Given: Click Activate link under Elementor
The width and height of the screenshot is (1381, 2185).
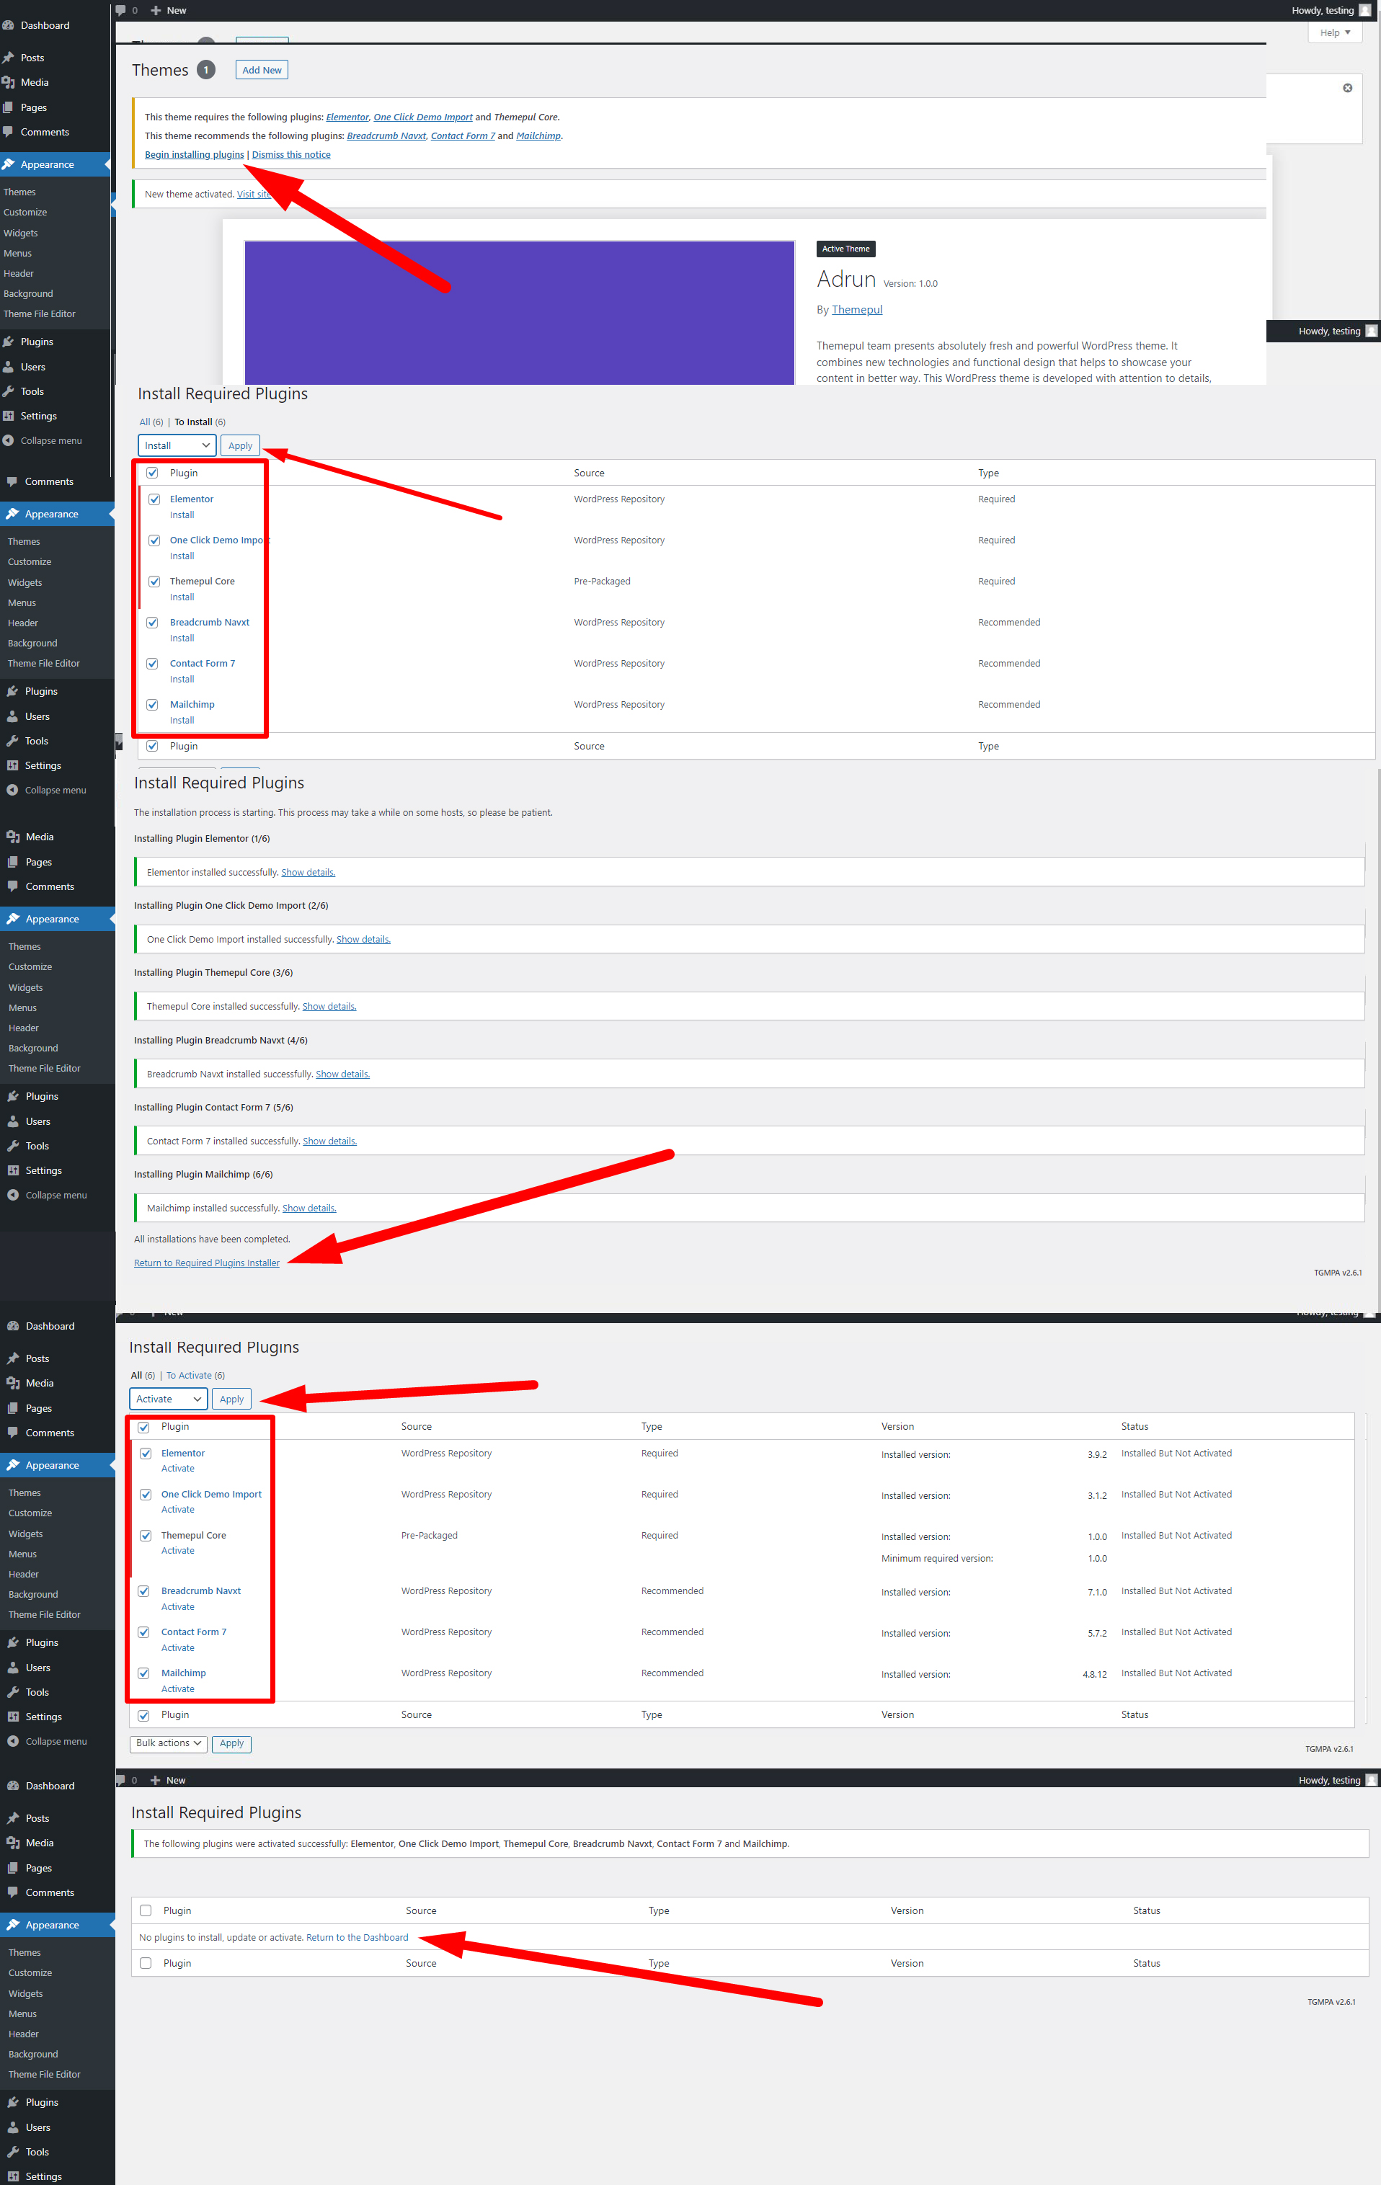Looking at the screenshot, I should (x=178, y=1469).
